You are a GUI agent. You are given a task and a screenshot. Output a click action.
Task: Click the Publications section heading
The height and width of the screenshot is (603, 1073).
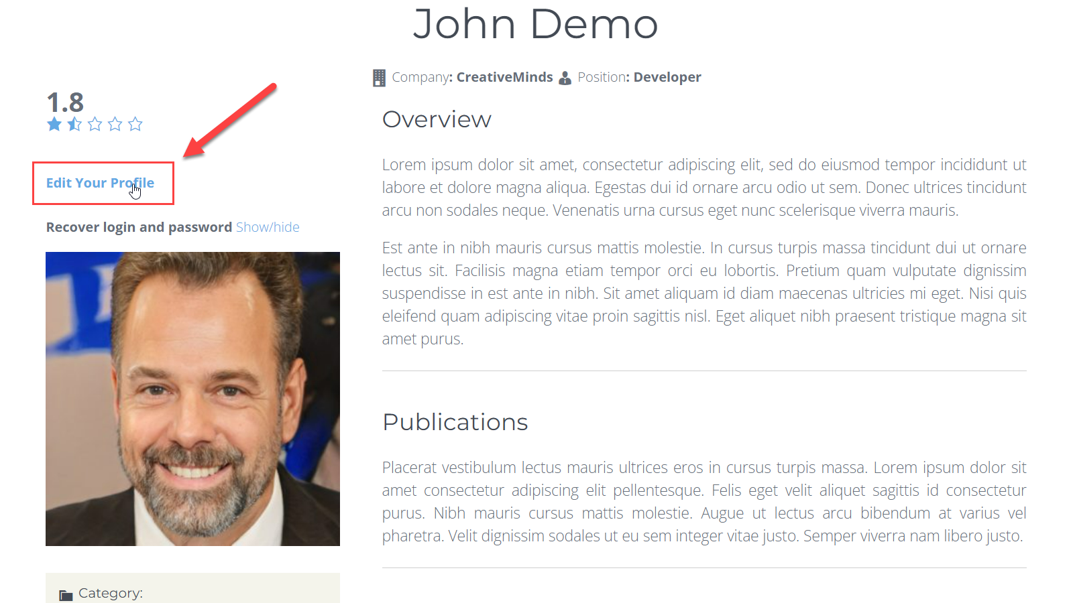point(455,422)
